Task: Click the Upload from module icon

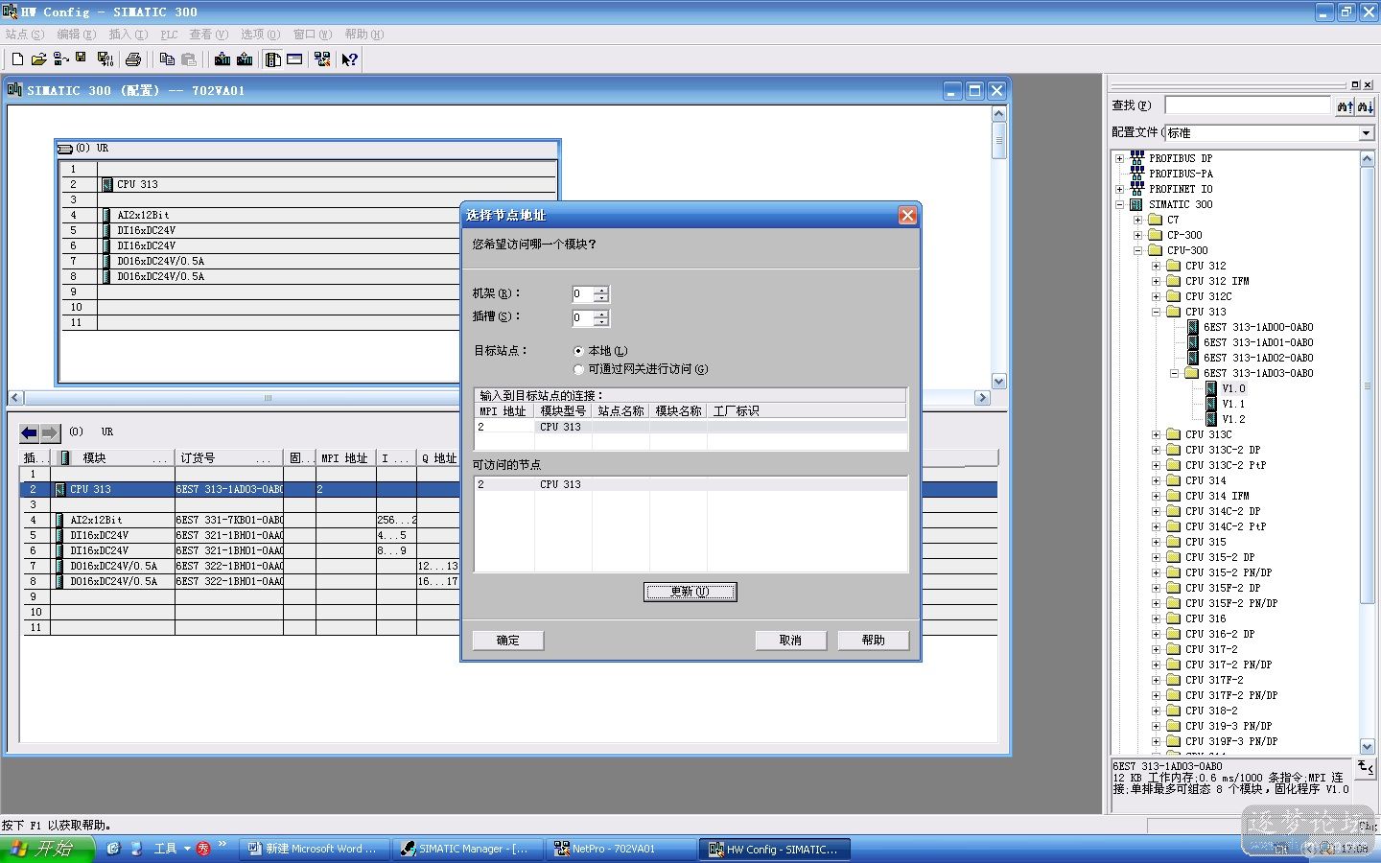Action: [245, 59]
